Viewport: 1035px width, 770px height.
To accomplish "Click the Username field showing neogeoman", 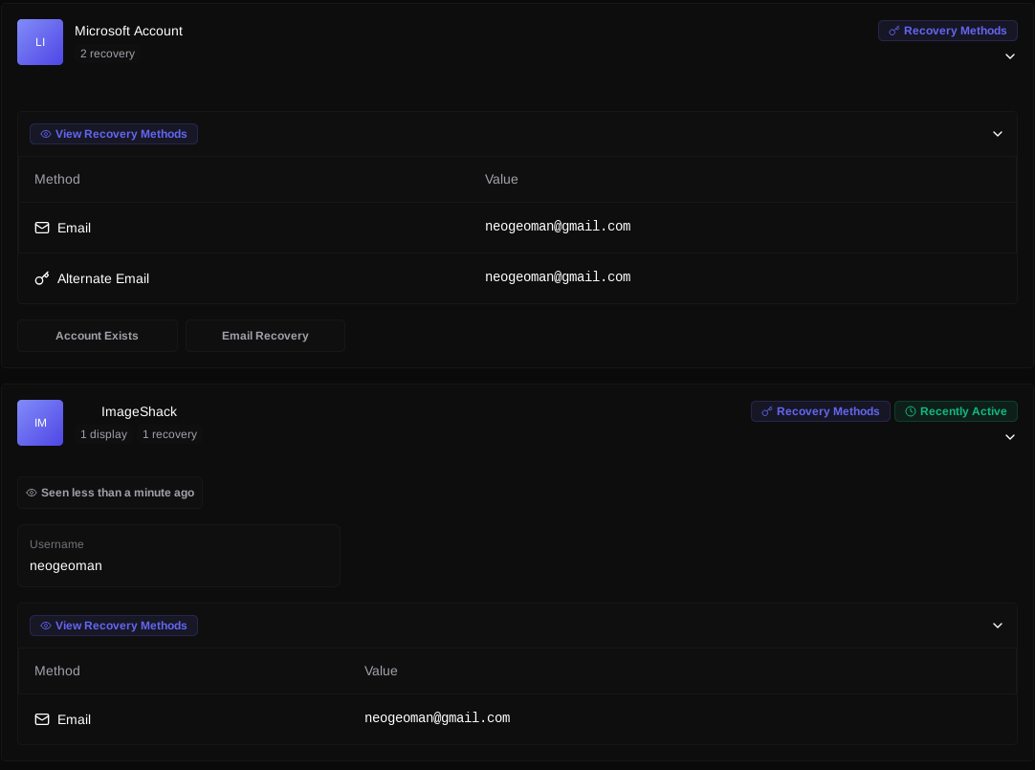I will point(179,556).
